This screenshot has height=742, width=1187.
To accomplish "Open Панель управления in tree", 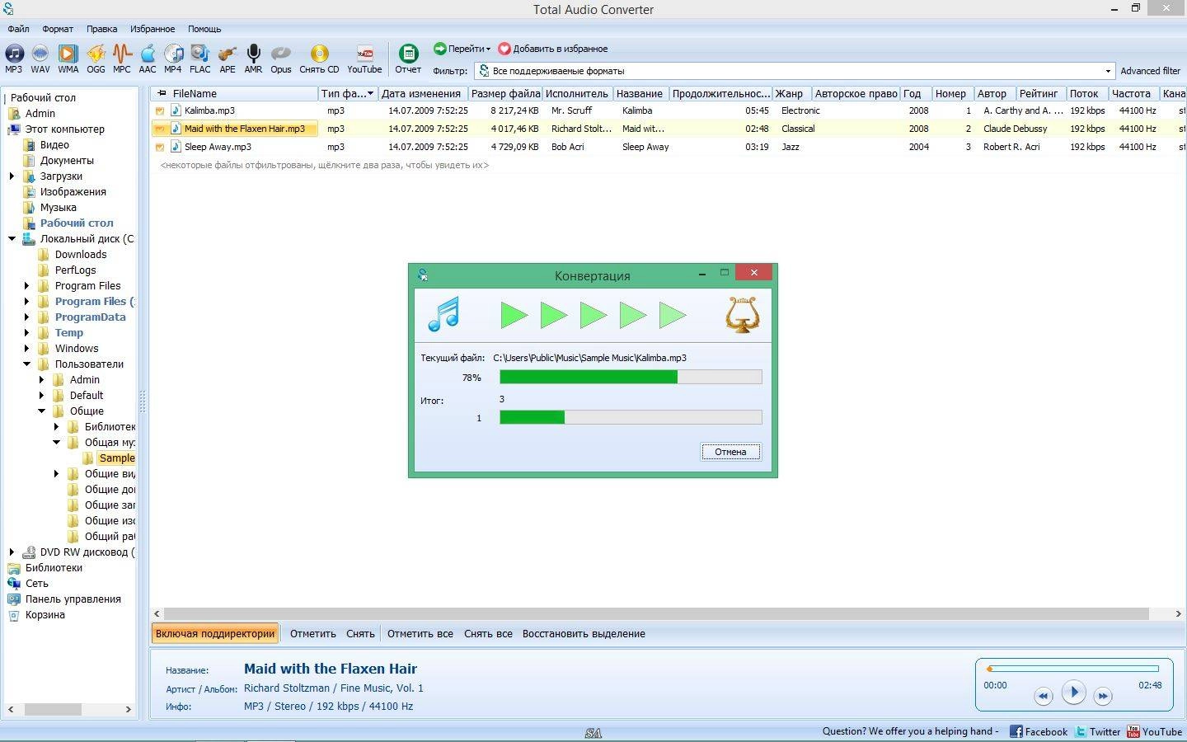I will pos(73,599).
